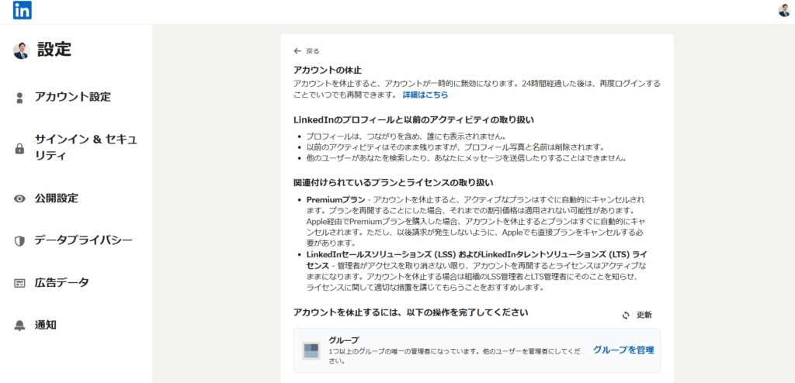Image resolution: width=795 pixels, height=383 pixels.
Task: Click the eye icon next to 公開設定
Action: coord(20,198)
